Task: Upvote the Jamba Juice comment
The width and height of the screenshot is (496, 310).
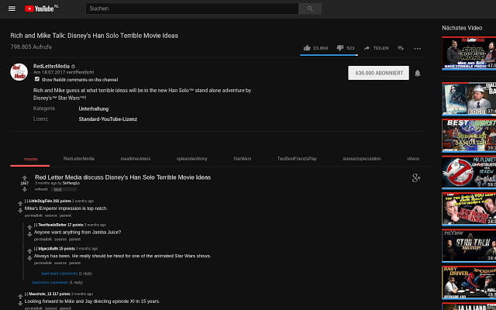Action: (29, 227)
